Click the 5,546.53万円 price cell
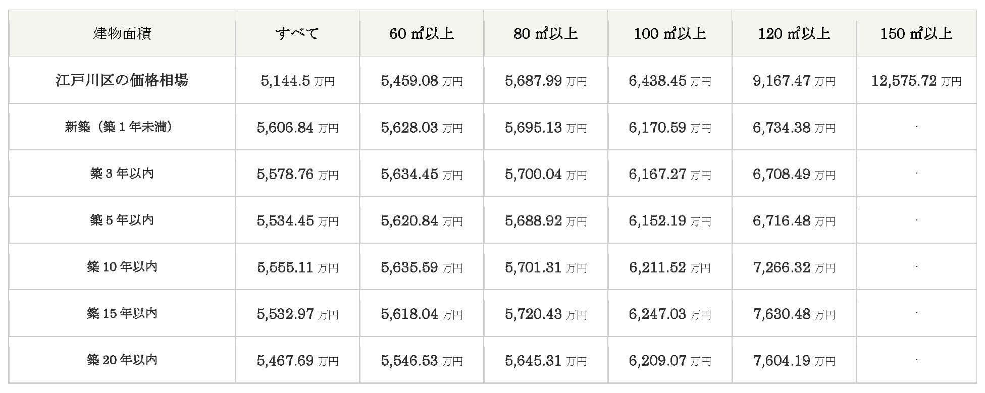The width and height of the screenshot is (985, 393). [x=422, y=361]
